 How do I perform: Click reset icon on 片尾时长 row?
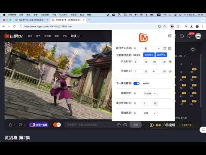point(170,71)
